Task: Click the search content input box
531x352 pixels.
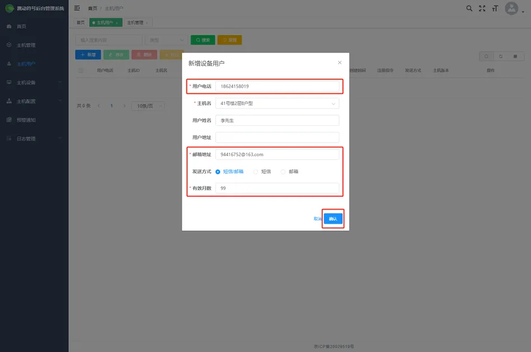Action: pyautogui.click(x=109, y=40)
